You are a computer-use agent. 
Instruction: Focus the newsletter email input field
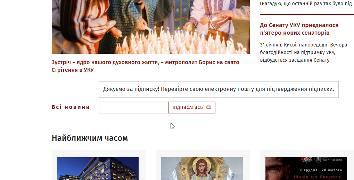(x=134, y=108)
